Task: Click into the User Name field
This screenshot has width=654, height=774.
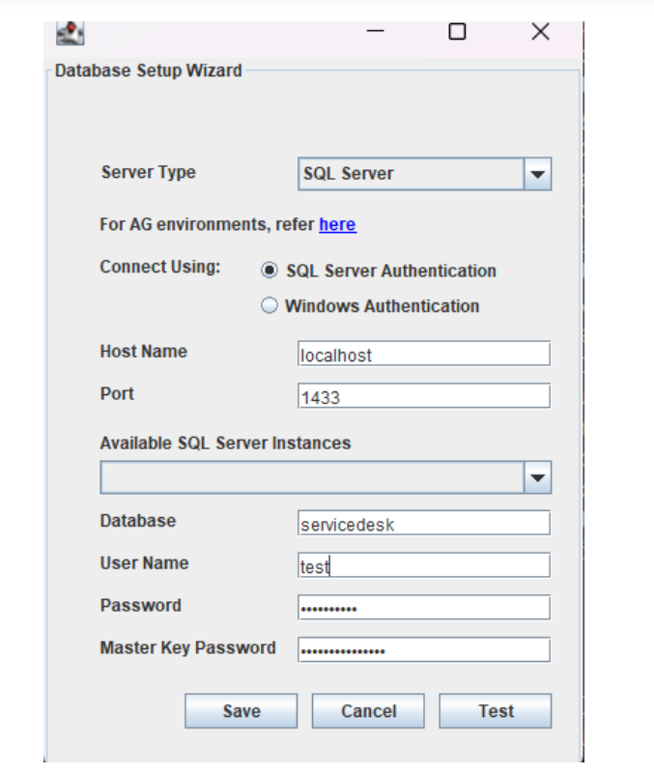Action: pos(423,566)
